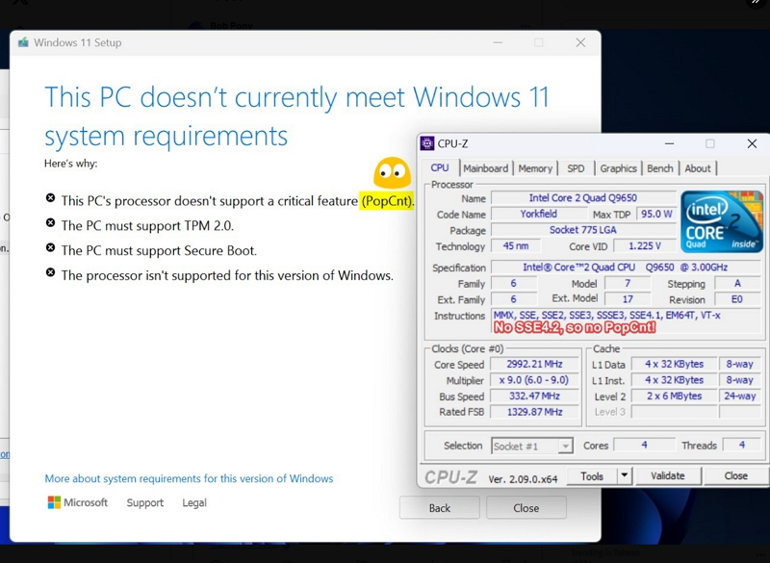
Task: Click the Intel Core 2 Quad logo
Action: (x=721, y=221)
